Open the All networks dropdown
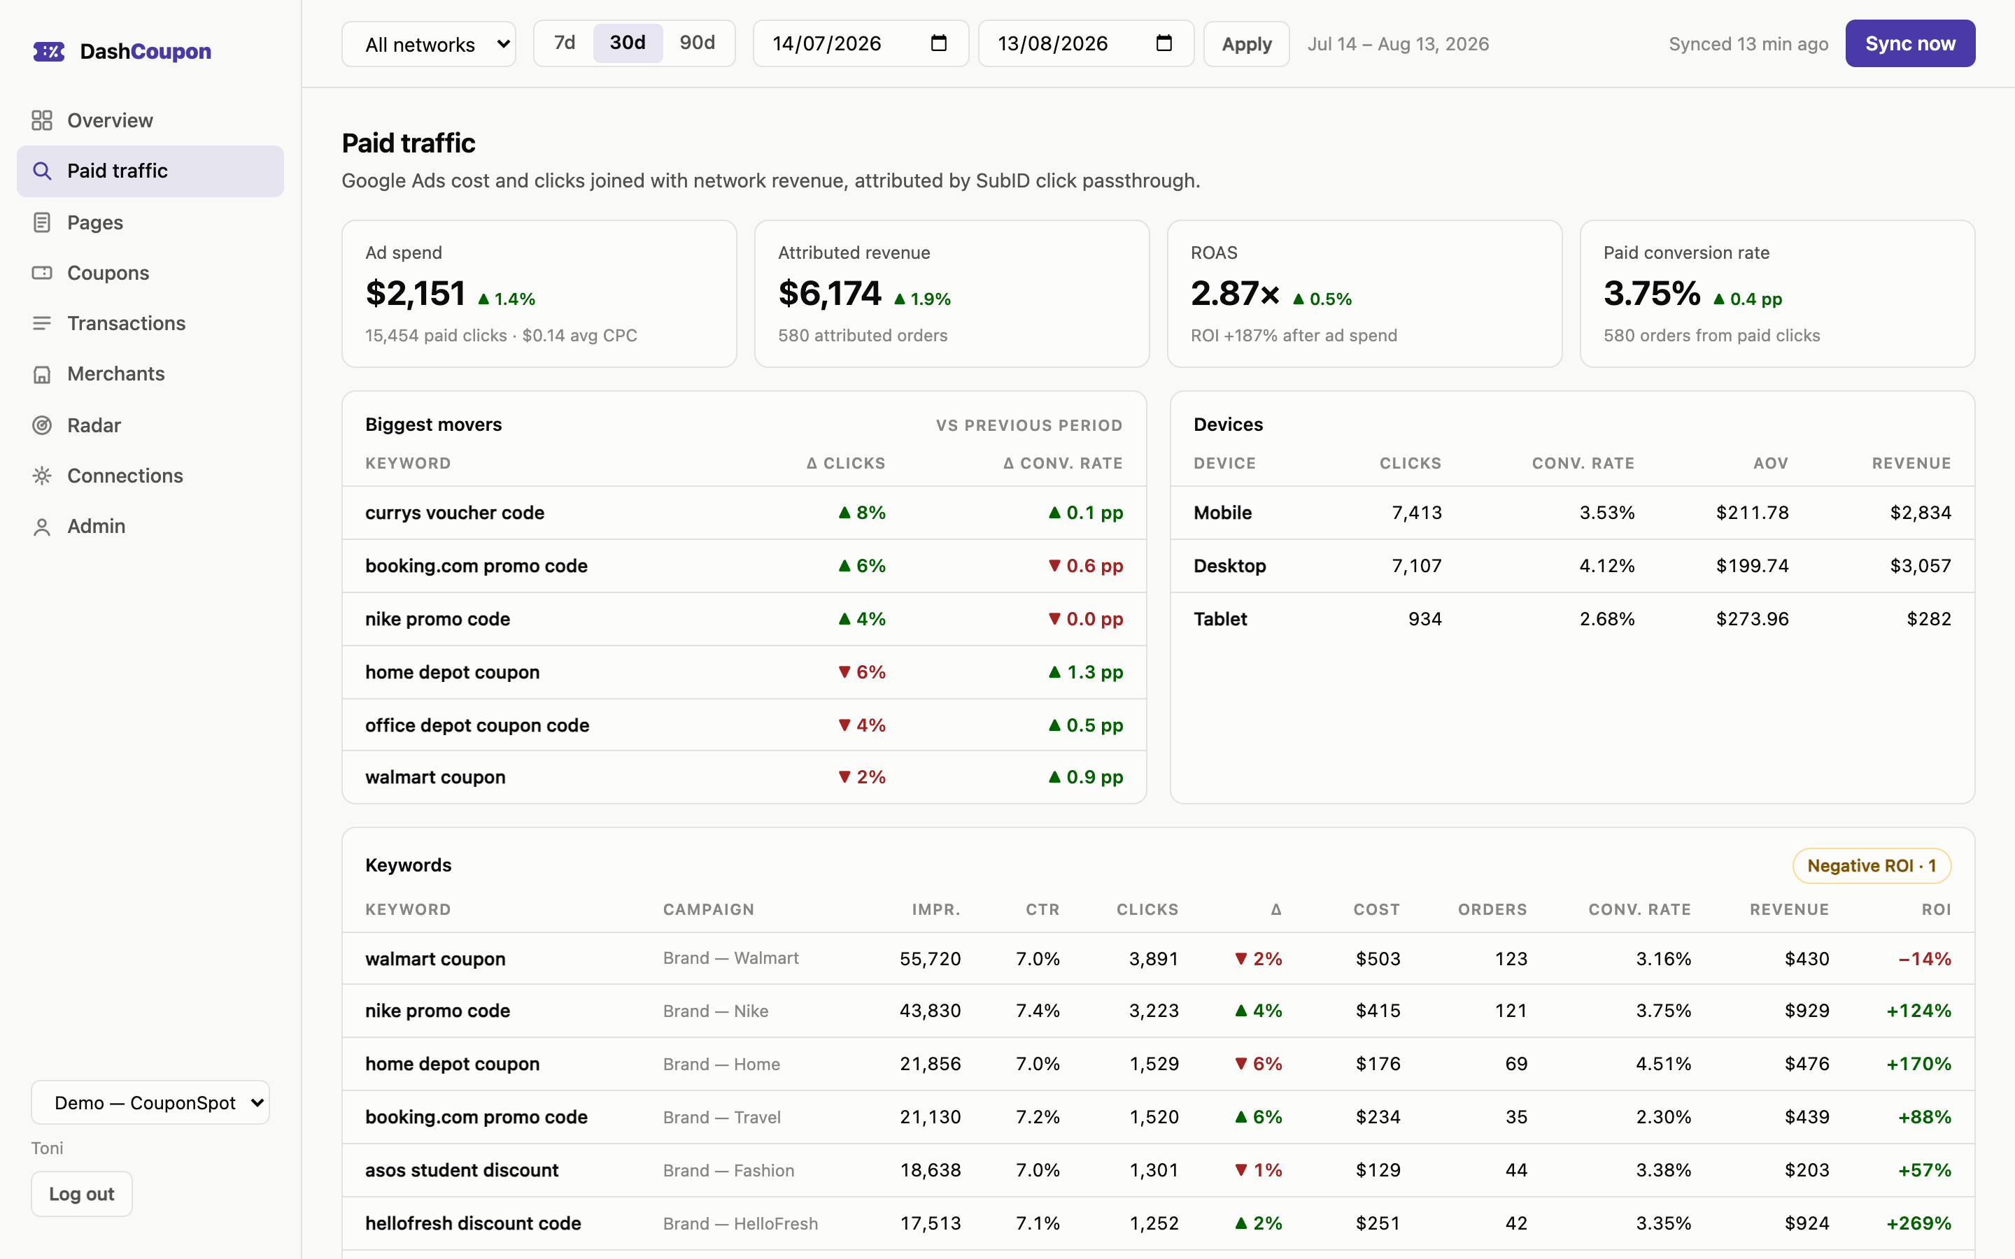 (x=429, y=44)
